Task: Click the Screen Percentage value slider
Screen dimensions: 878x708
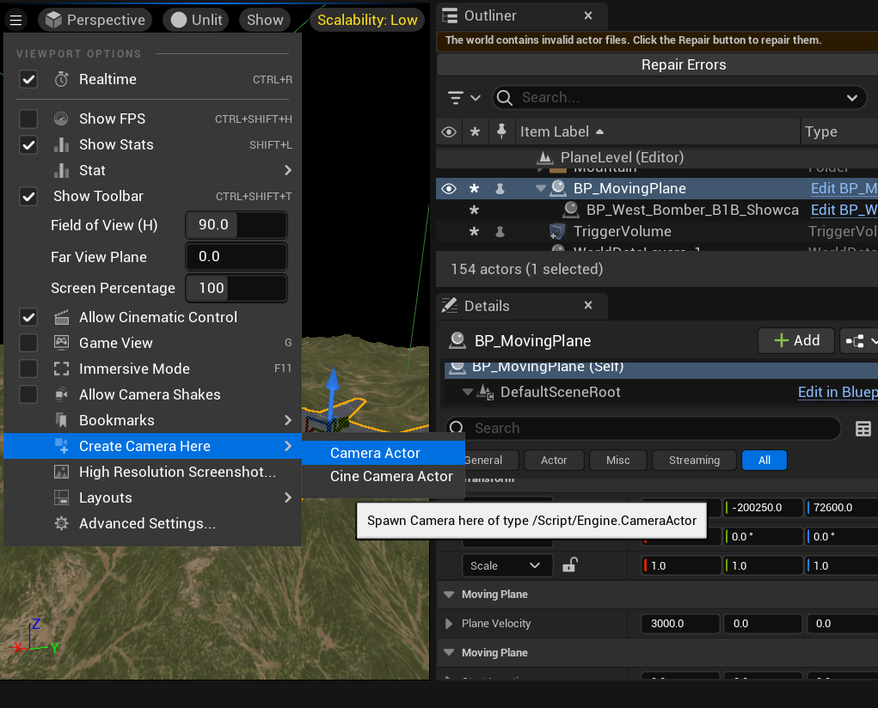Action: 236,288
